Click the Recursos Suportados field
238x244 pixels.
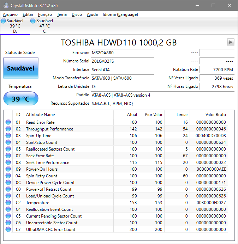pos(162,103)
